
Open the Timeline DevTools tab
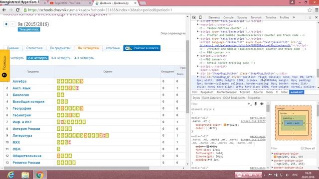(271, 17)
